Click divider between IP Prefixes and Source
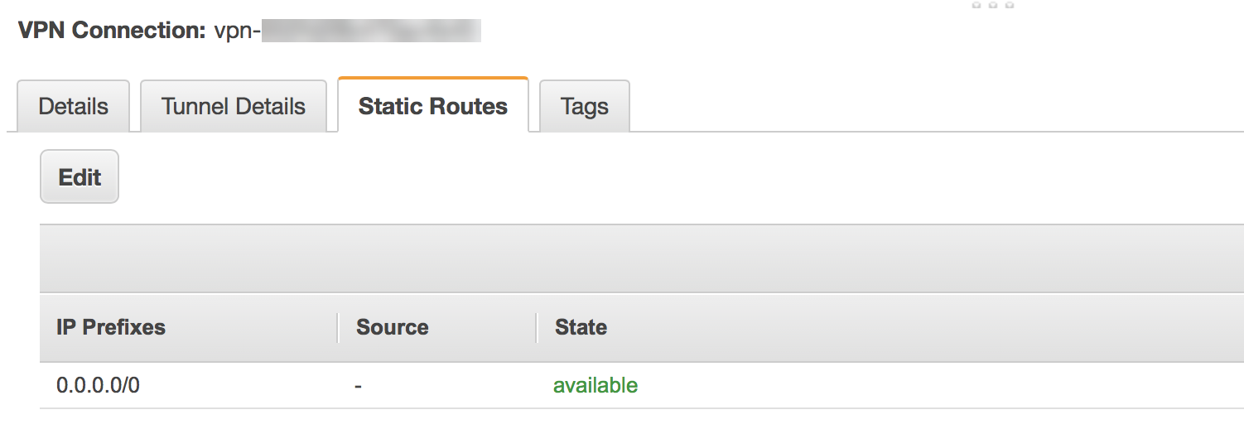This screenshot has width=1244, height=434. (x=338, y=327)
